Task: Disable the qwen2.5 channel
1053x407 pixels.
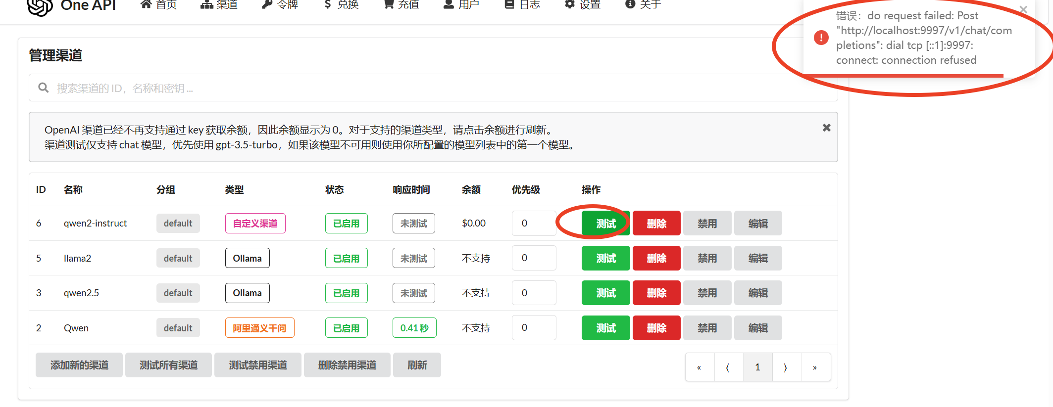Action: coord(707,293)
